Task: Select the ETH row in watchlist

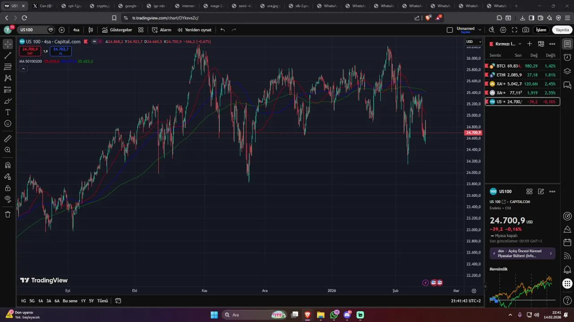Action: point(522,75)
